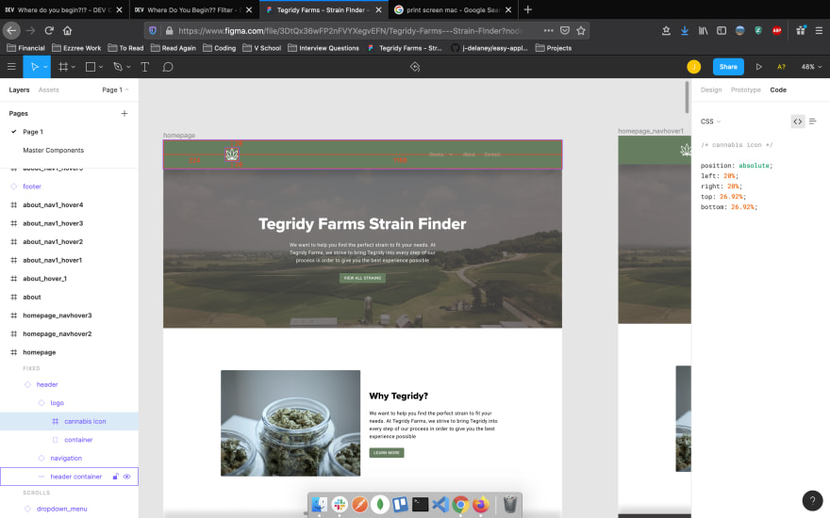Select the Text tool
This screenshot has width=830, height=518.
[144, 67]
